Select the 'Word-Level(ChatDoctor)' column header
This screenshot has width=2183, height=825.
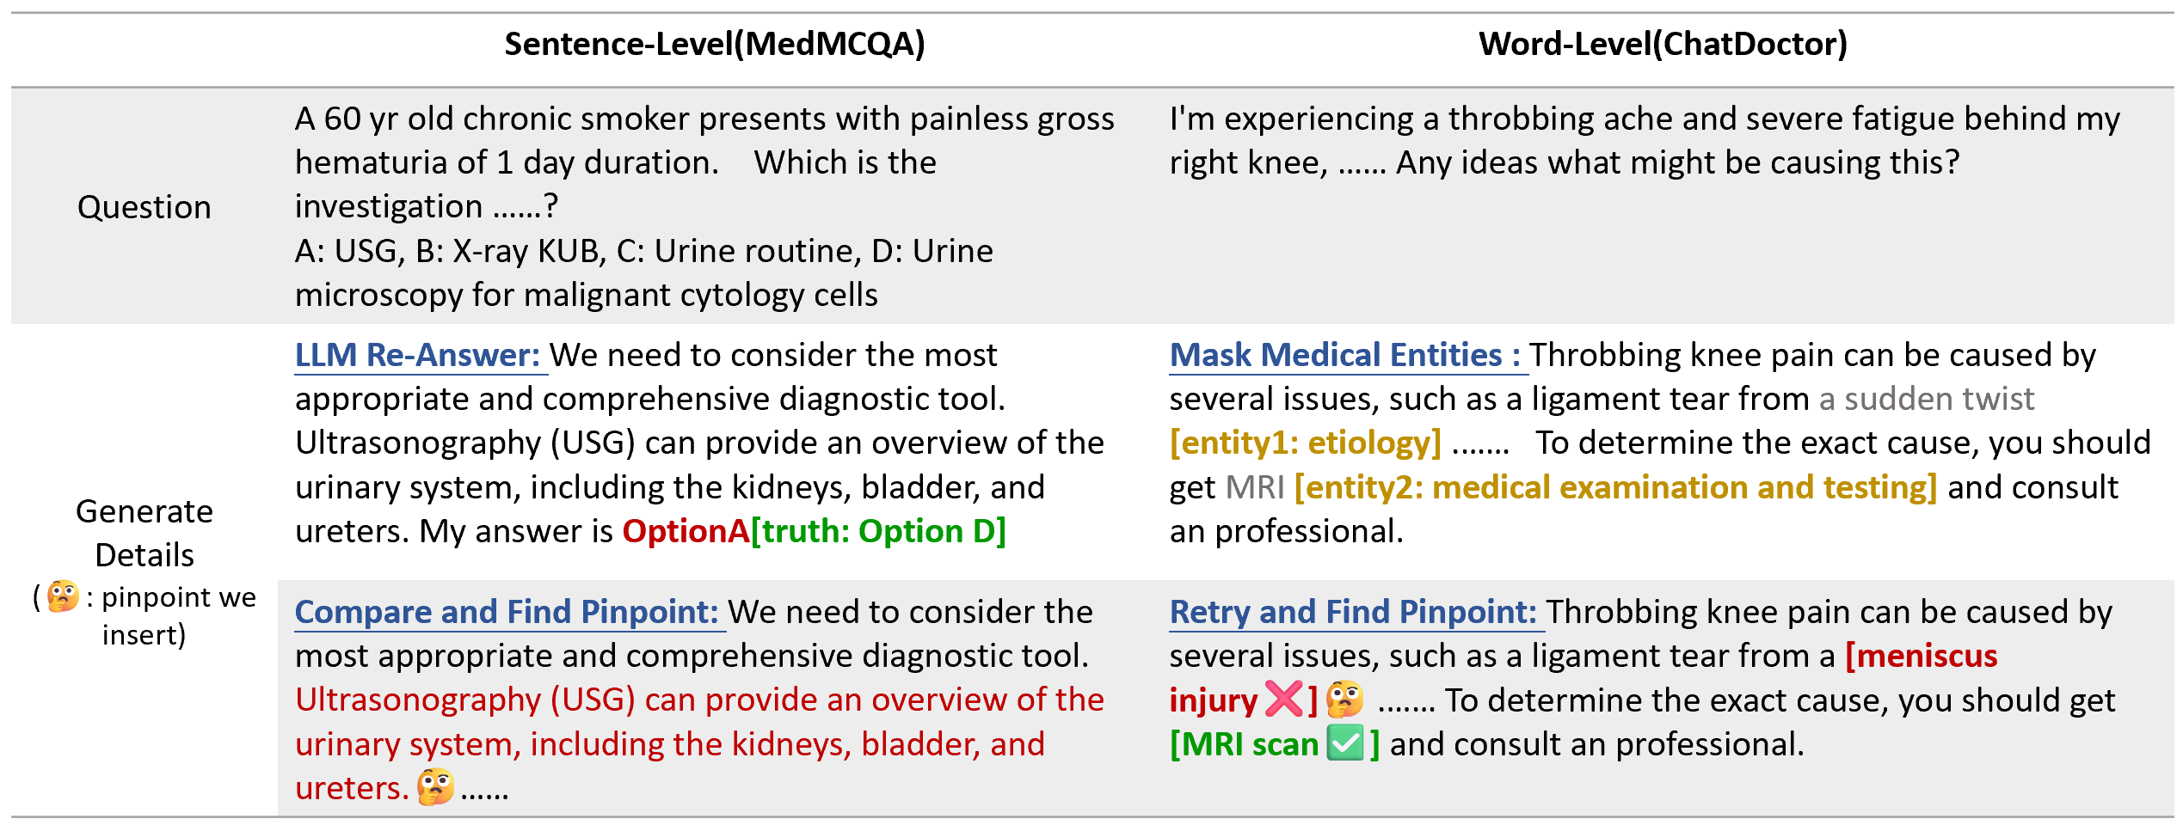point(1663,44)
